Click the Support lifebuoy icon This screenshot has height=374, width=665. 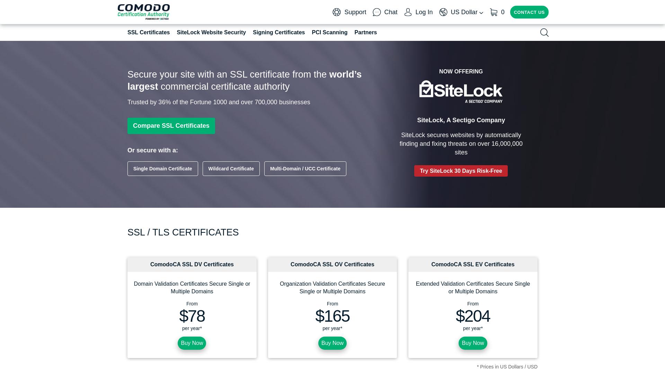point(337,12)
